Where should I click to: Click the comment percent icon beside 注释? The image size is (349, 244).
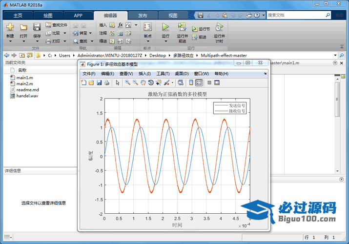pyautogui.click(x=112, y=33)
